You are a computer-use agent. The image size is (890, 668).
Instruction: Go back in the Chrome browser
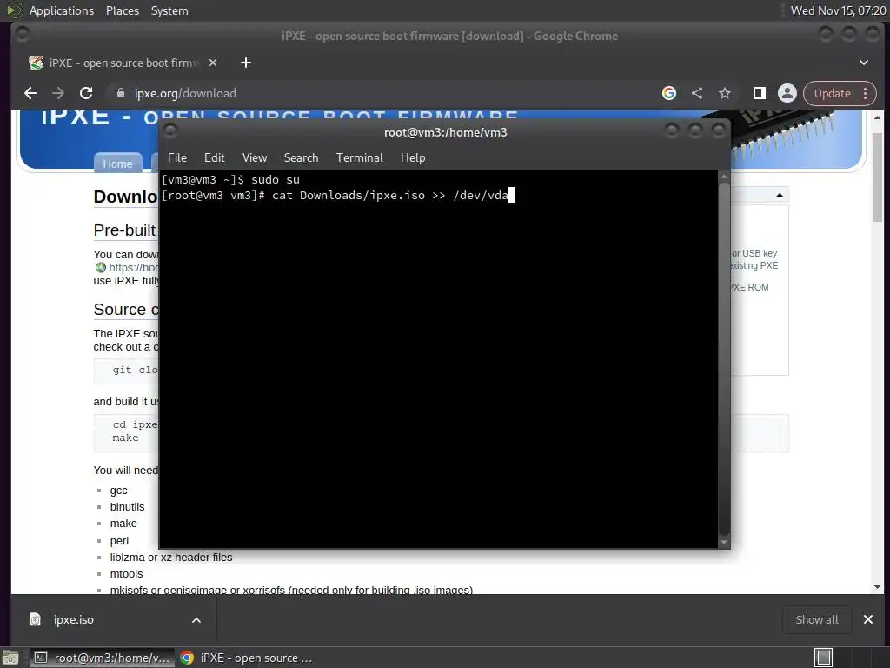point(30,93)
